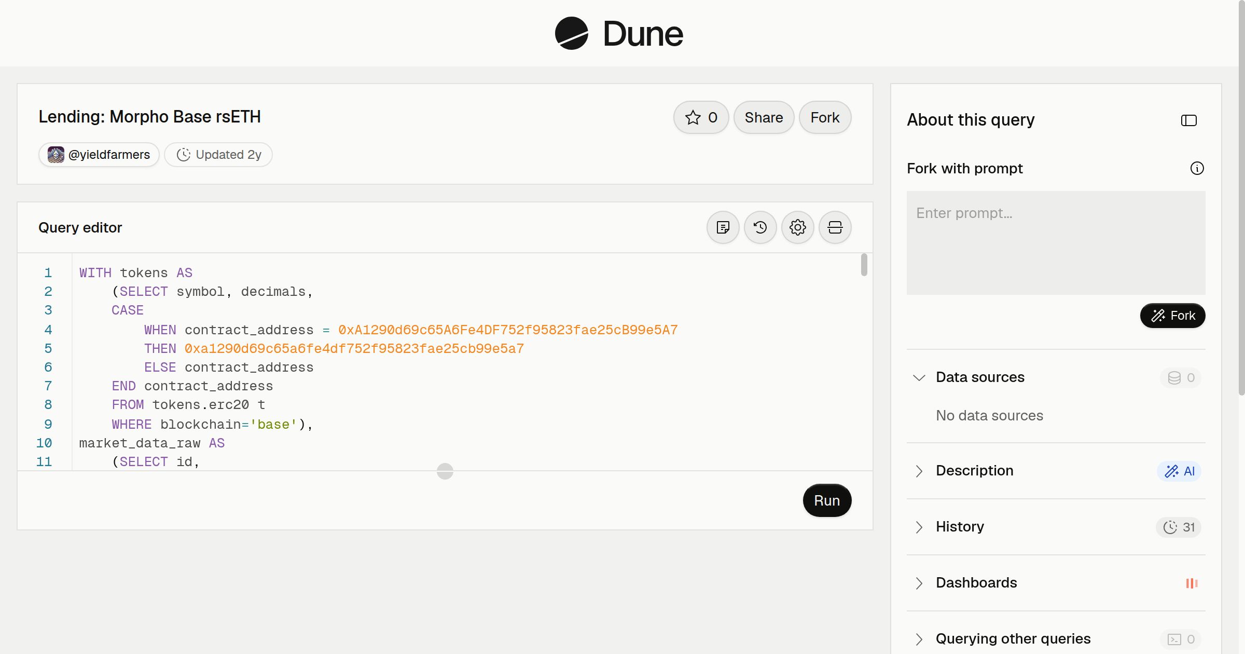This screenshot has width=1245, height=654.
Task: Click the Dune logo icon
Action: click(571, 33)
